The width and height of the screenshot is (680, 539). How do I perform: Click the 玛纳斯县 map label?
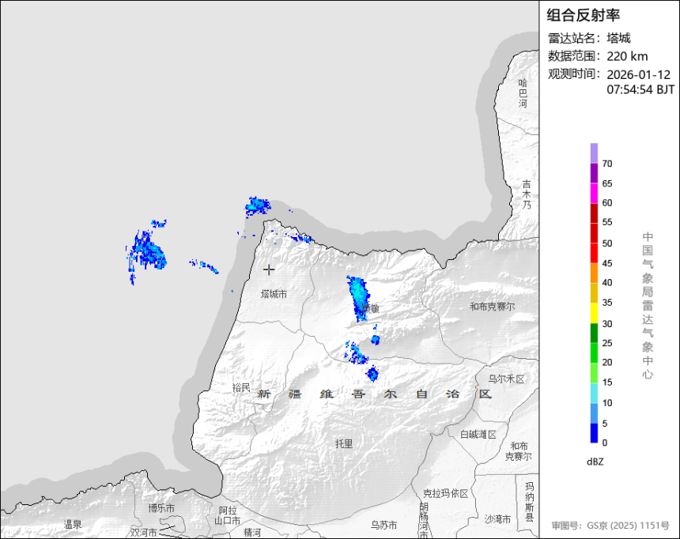(530, 501)
